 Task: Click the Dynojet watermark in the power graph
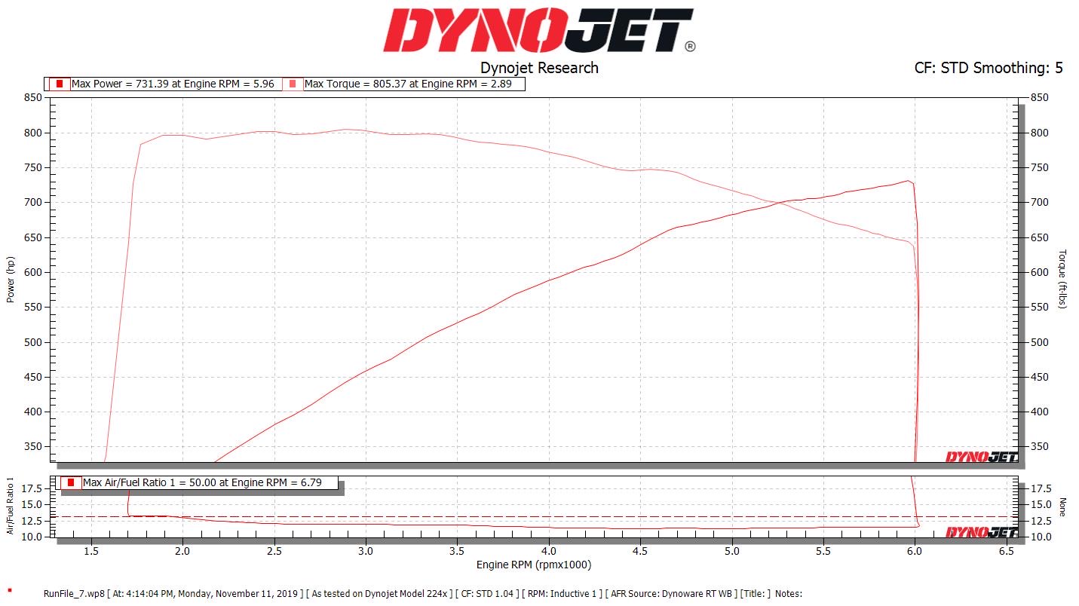(x=981, y=456)
